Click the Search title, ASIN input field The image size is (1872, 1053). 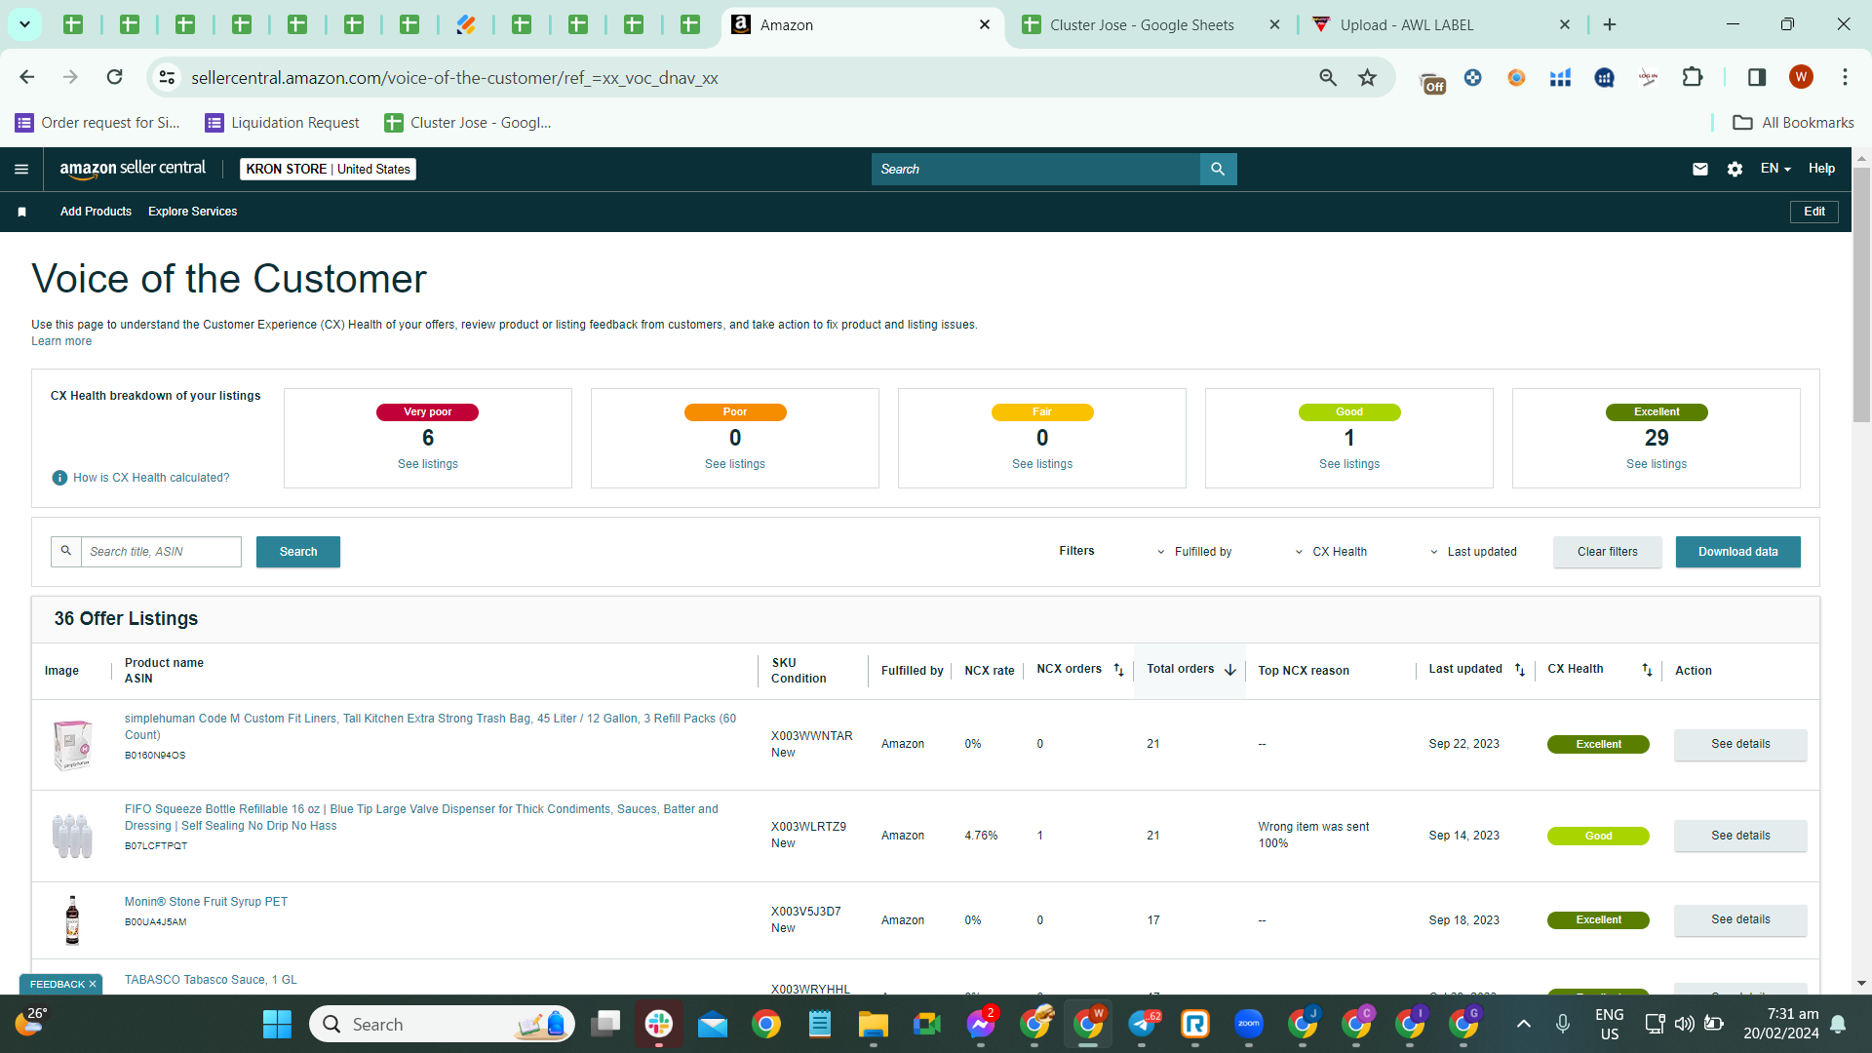tap(161, 552)
